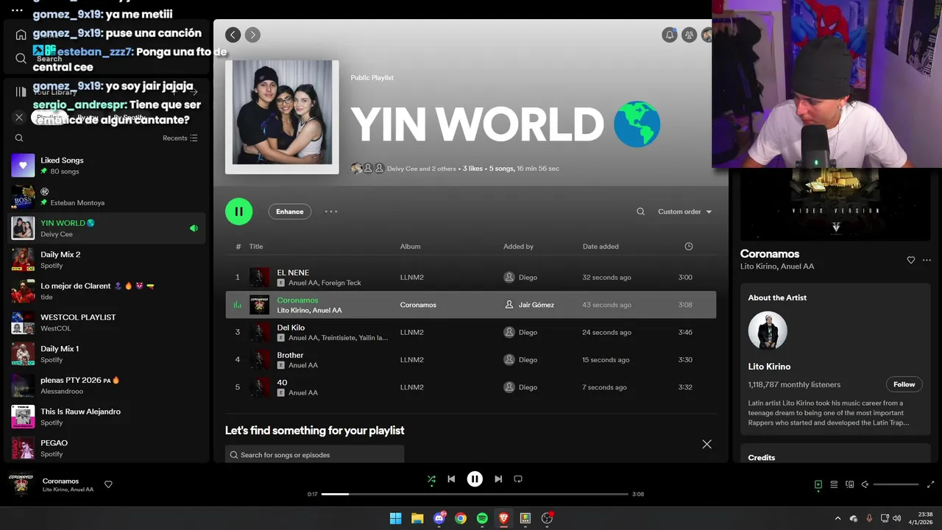Viewport: 942px width, 530px height.
Task: Open the play Queue icon
Action: (x=834, y=484)
